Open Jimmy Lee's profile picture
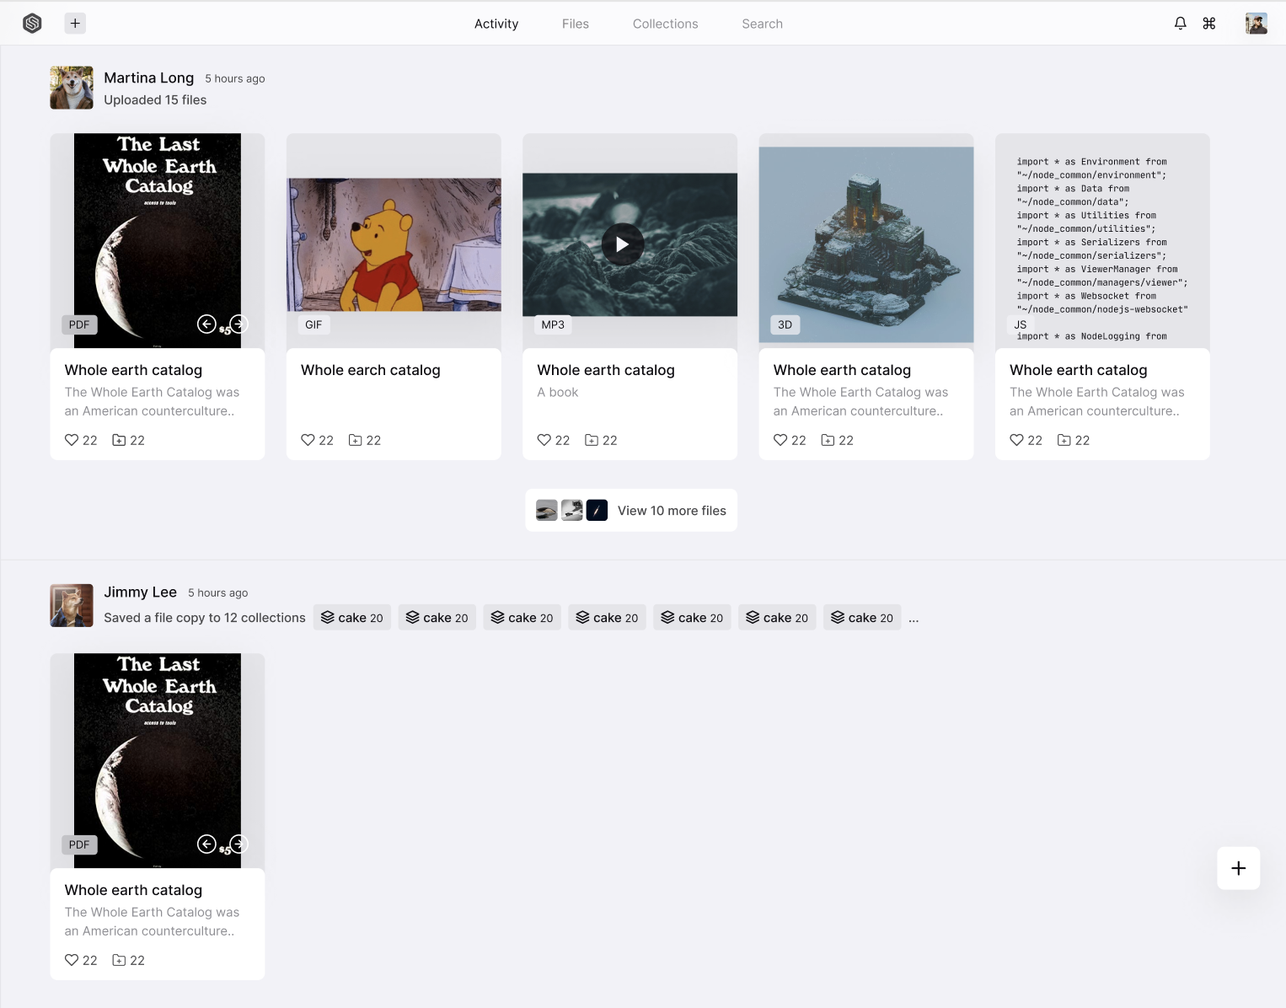The height and width of the screenshot is (1008, 1286). 72,605
